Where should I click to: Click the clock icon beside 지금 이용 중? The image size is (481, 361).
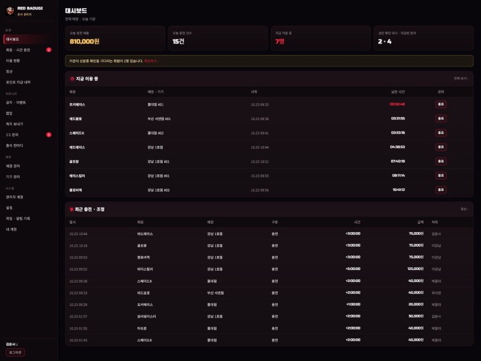click(x=72, y=79)
